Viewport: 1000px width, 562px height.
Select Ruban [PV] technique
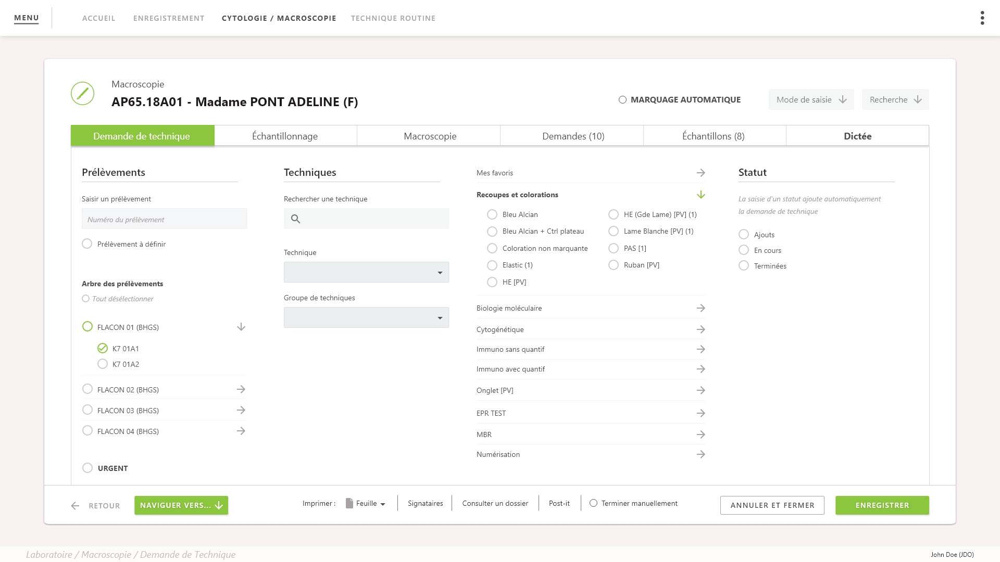[x=614, y=265]
